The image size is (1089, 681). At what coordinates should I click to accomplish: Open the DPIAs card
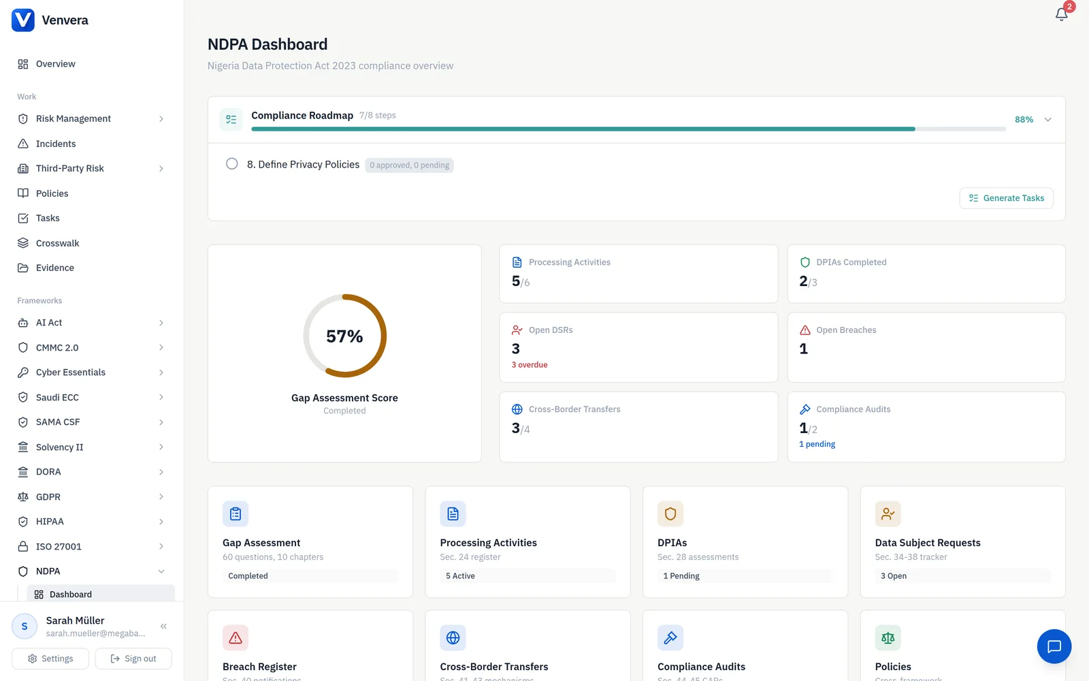tap(745, 542)
